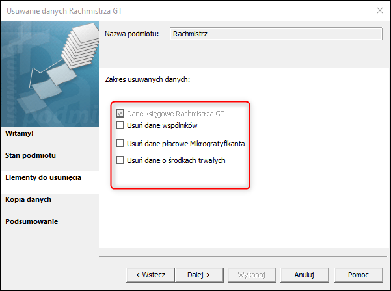Select the 'Podsumowanie' wizard step
The height and width of the screenshot is (291, 391).
click(32, 221)
